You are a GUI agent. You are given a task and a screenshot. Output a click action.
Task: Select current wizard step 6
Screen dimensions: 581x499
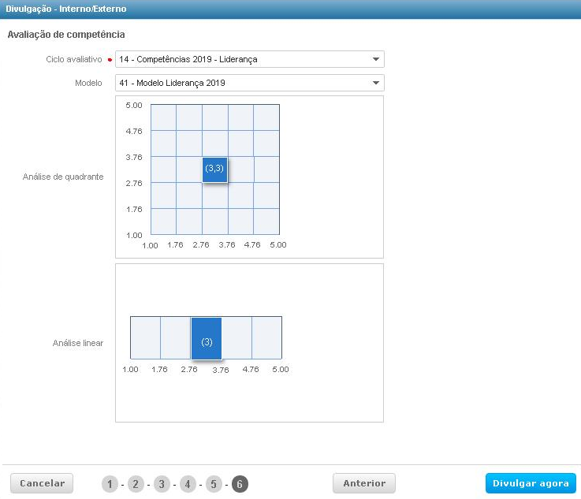coord(240,484)
